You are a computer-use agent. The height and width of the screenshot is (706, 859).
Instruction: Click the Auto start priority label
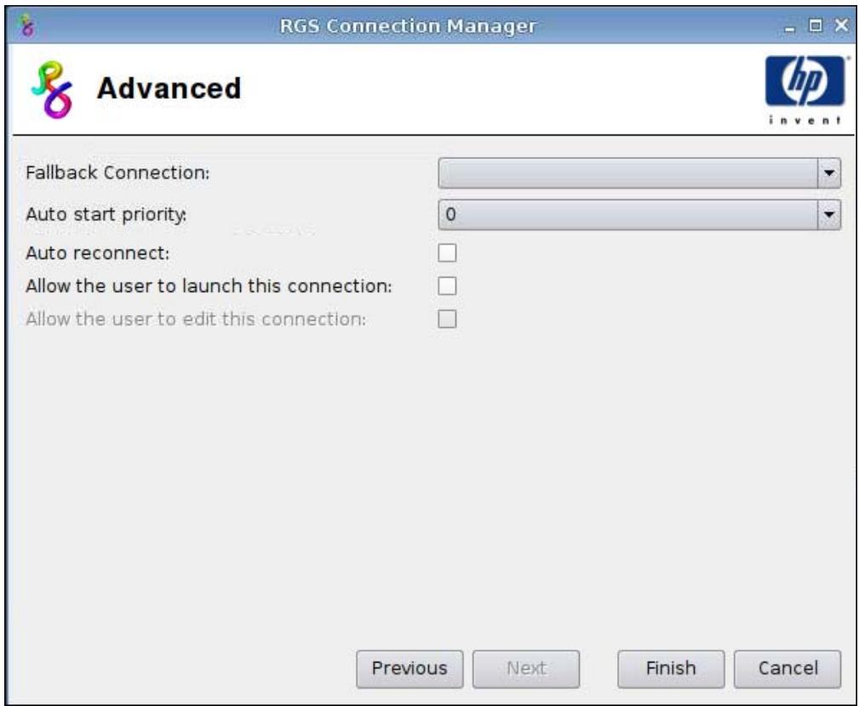coord(106,215)
